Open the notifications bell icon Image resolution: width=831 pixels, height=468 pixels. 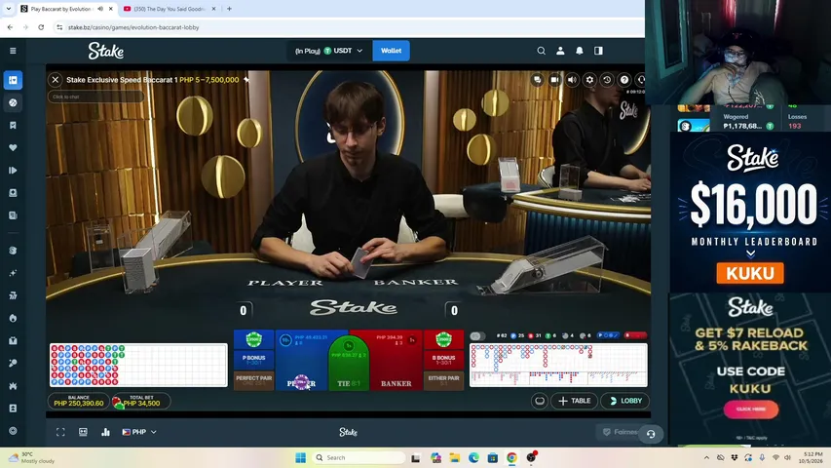click(580, 51)
